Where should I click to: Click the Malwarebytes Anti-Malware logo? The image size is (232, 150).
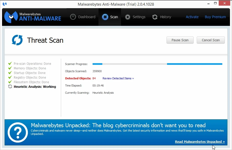[33, 16]
